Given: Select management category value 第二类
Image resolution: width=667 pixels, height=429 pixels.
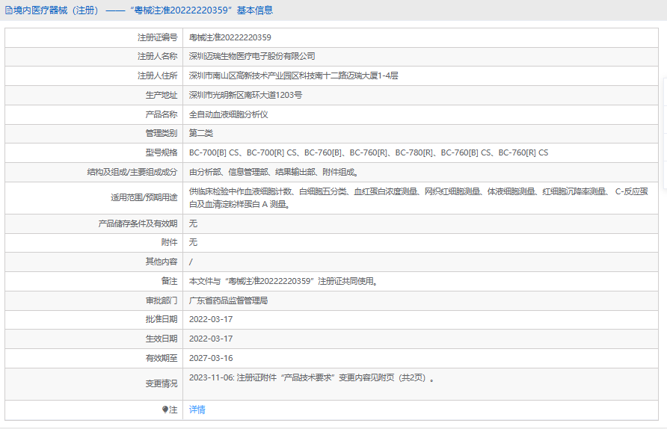Looking at the screenshot, I should [x=201, y=133].
